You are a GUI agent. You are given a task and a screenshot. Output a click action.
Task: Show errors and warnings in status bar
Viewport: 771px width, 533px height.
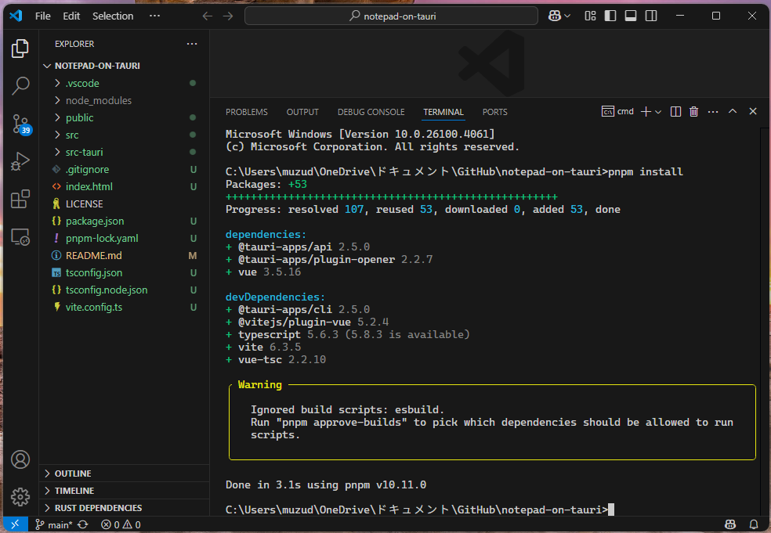click(x=121, y=524)
